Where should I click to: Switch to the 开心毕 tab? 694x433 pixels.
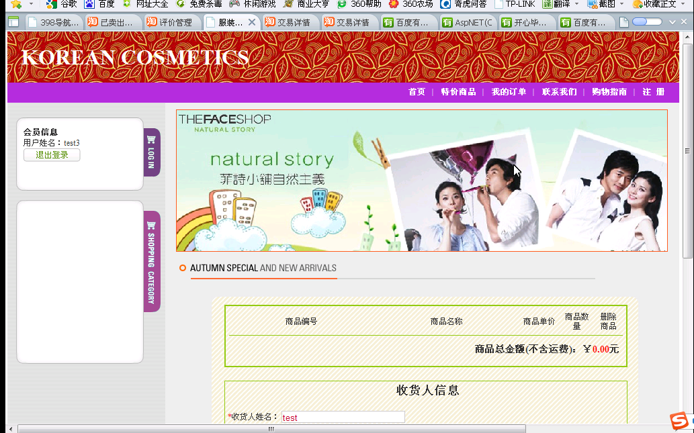click(527, 22)
